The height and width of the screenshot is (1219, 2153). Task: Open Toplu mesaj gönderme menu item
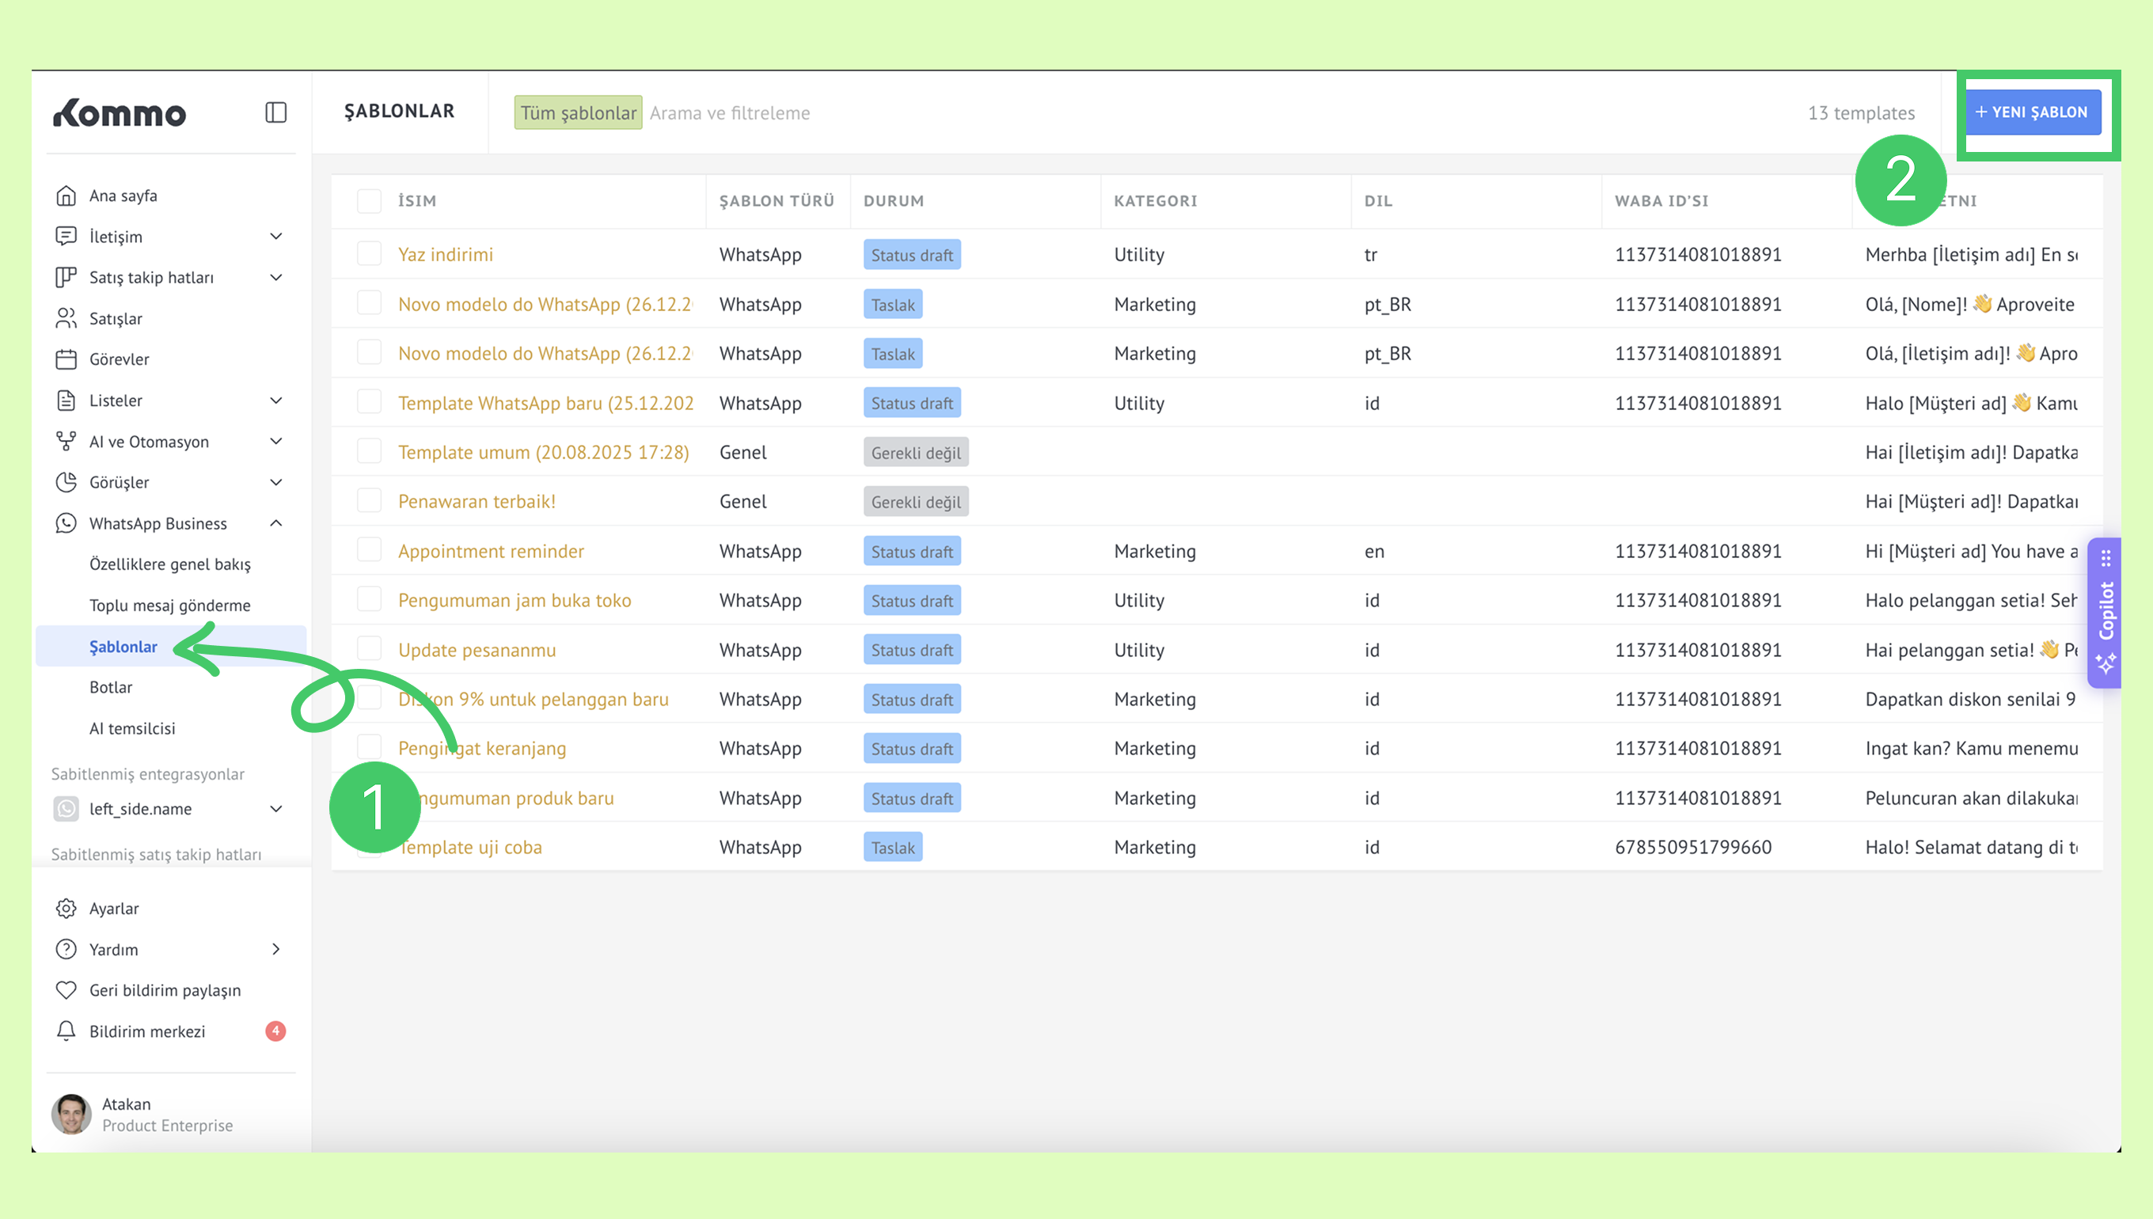[x=170, y=605]
